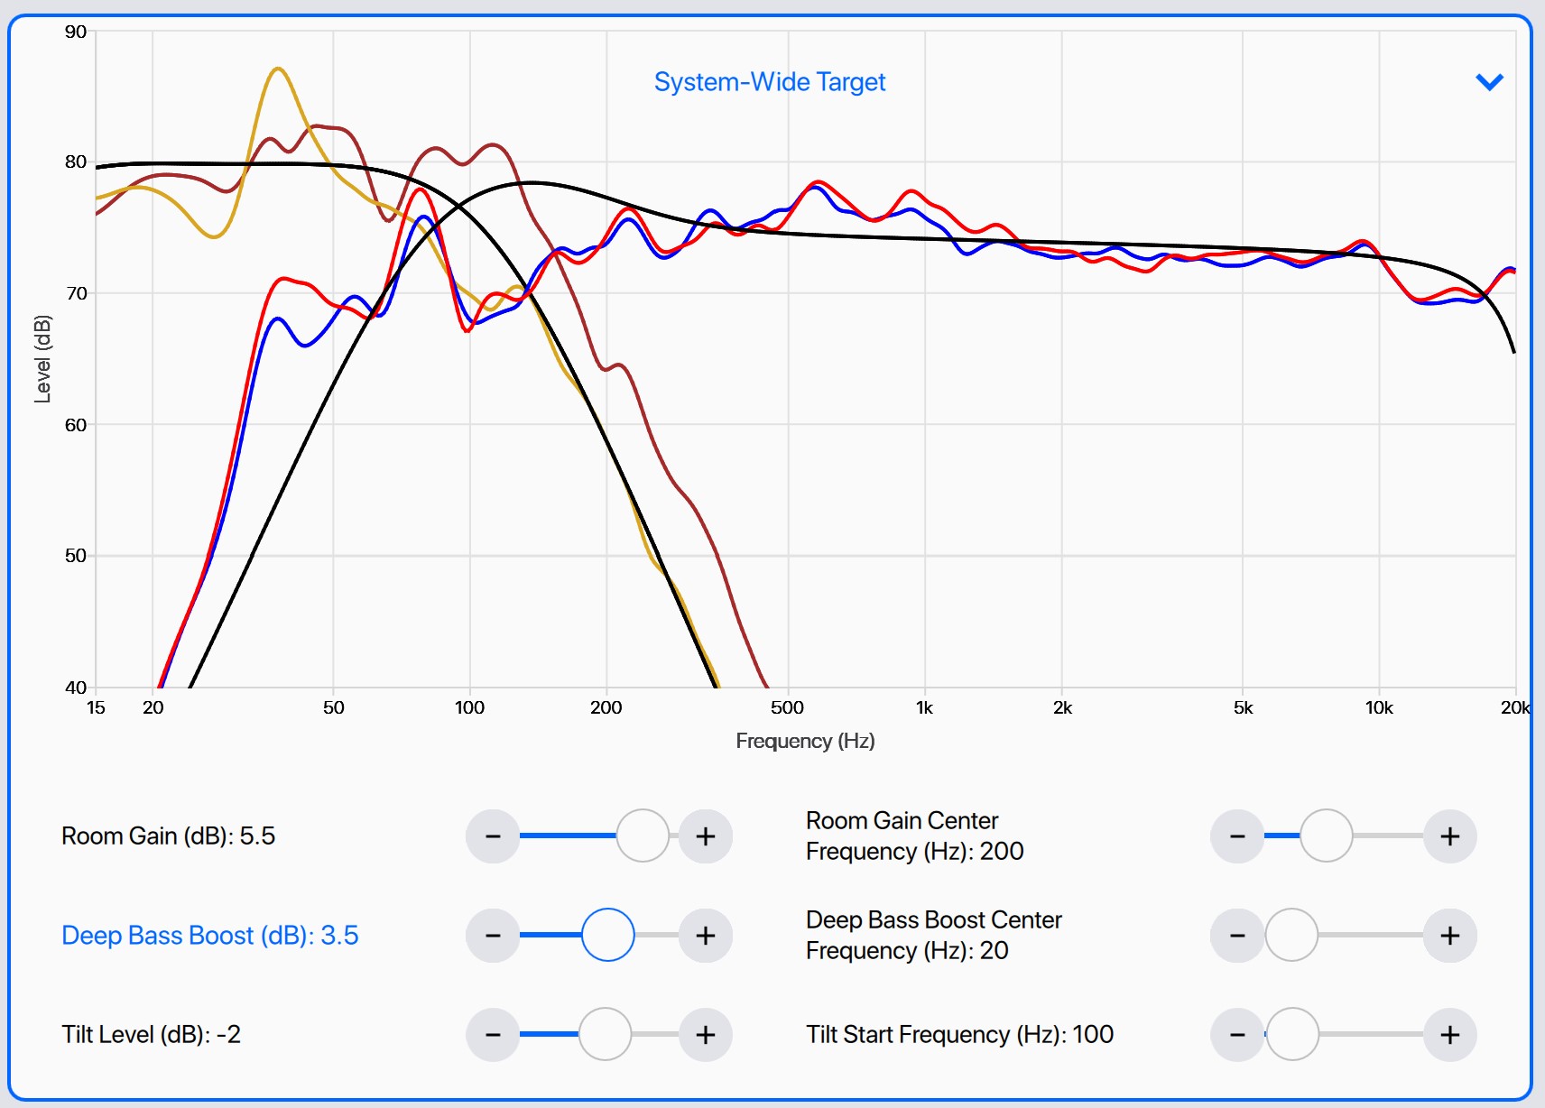Increase Deep Bass Boost with plus button
The height and width of the screenshot is (1108, 1545).
pos(706,936)
